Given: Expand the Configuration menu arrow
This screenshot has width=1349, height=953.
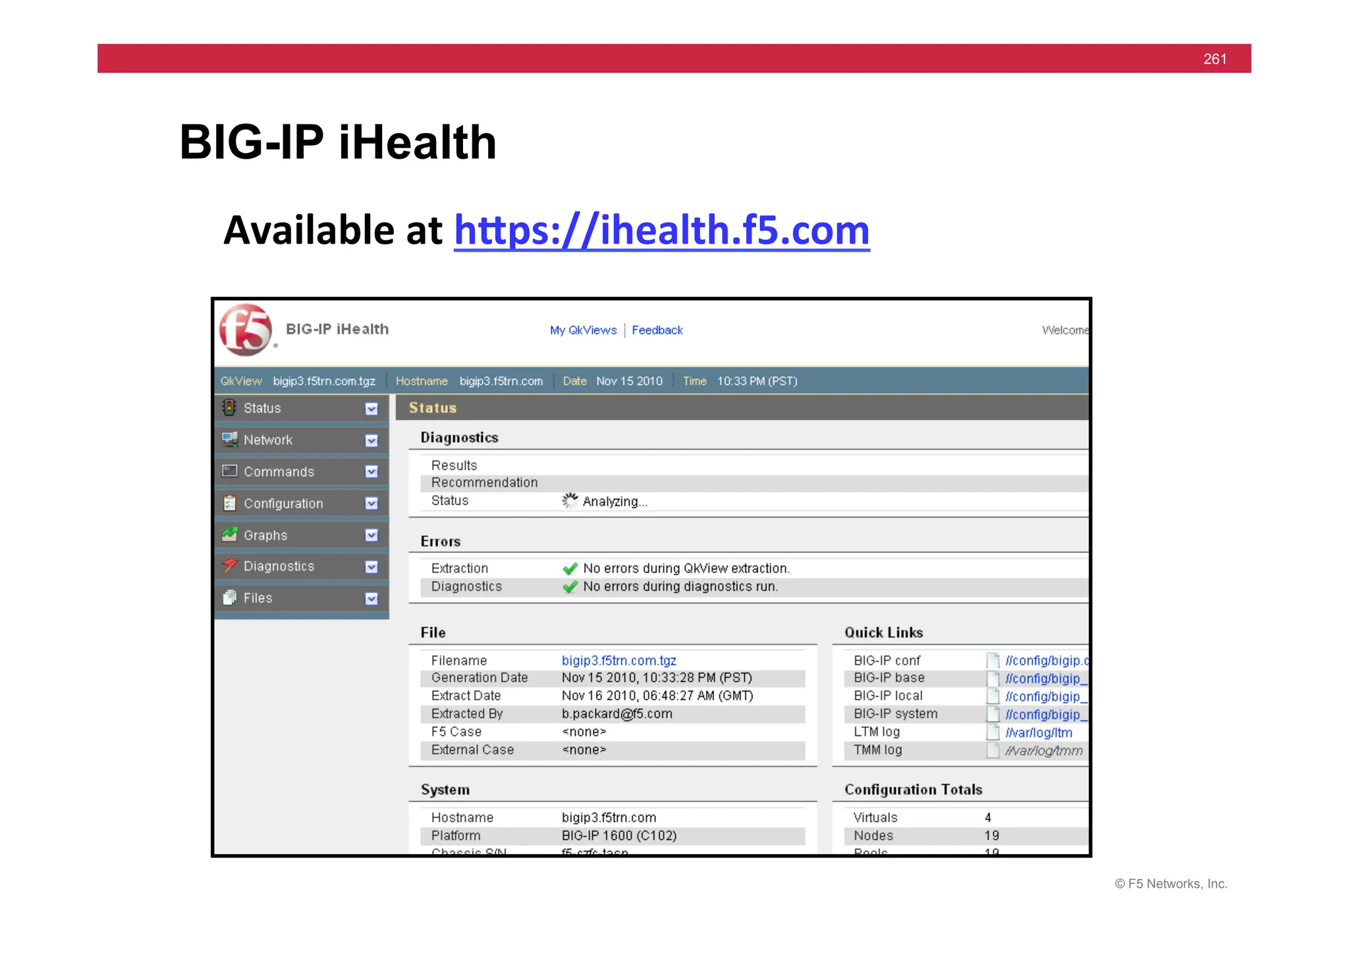Looking at the screenshot, I should (x=372, y=504).
